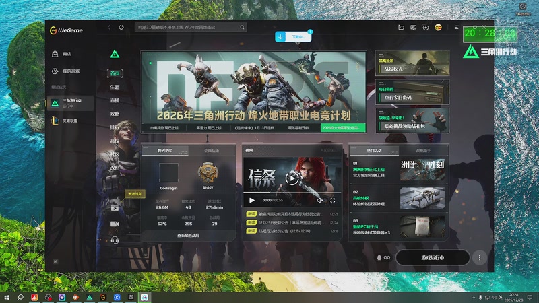Select the 白鹰兵势 现已上线 banner tab
The height and width of the screenshot is (303, 539).
[164, 127]
